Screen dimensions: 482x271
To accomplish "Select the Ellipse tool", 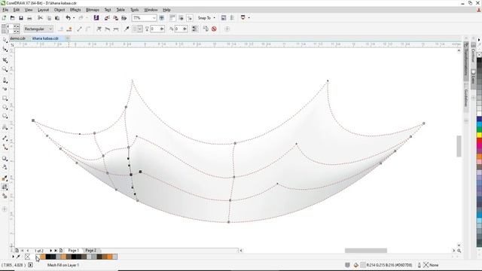I will pos(5,107).
